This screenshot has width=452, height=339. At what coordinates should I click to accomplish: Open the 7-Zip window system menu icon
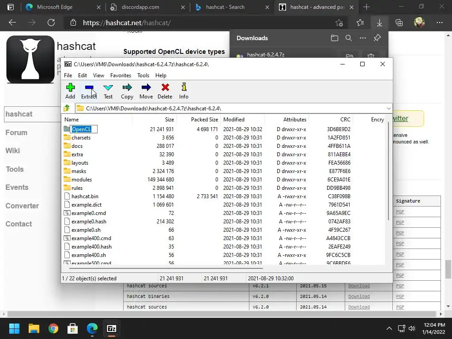tap(68, 64)
